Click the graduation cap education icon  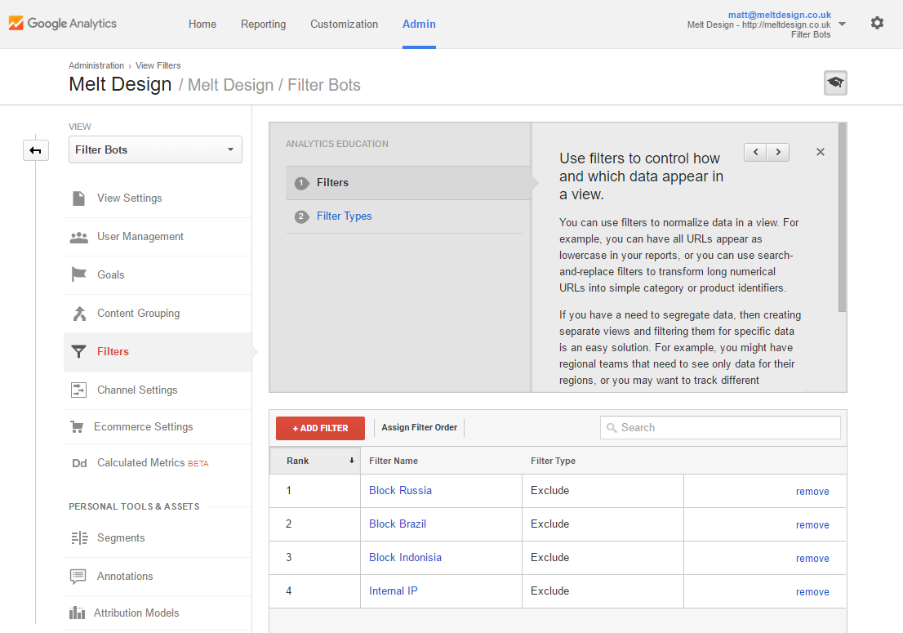tap(835, 82)
